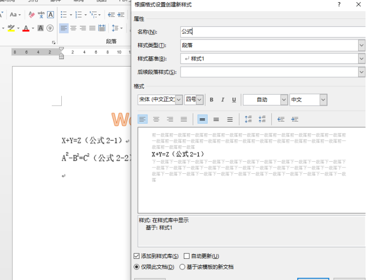Enable 自动更新 checkbox
The height and width of the screenshot is (280, 366).
pos(186,256)
